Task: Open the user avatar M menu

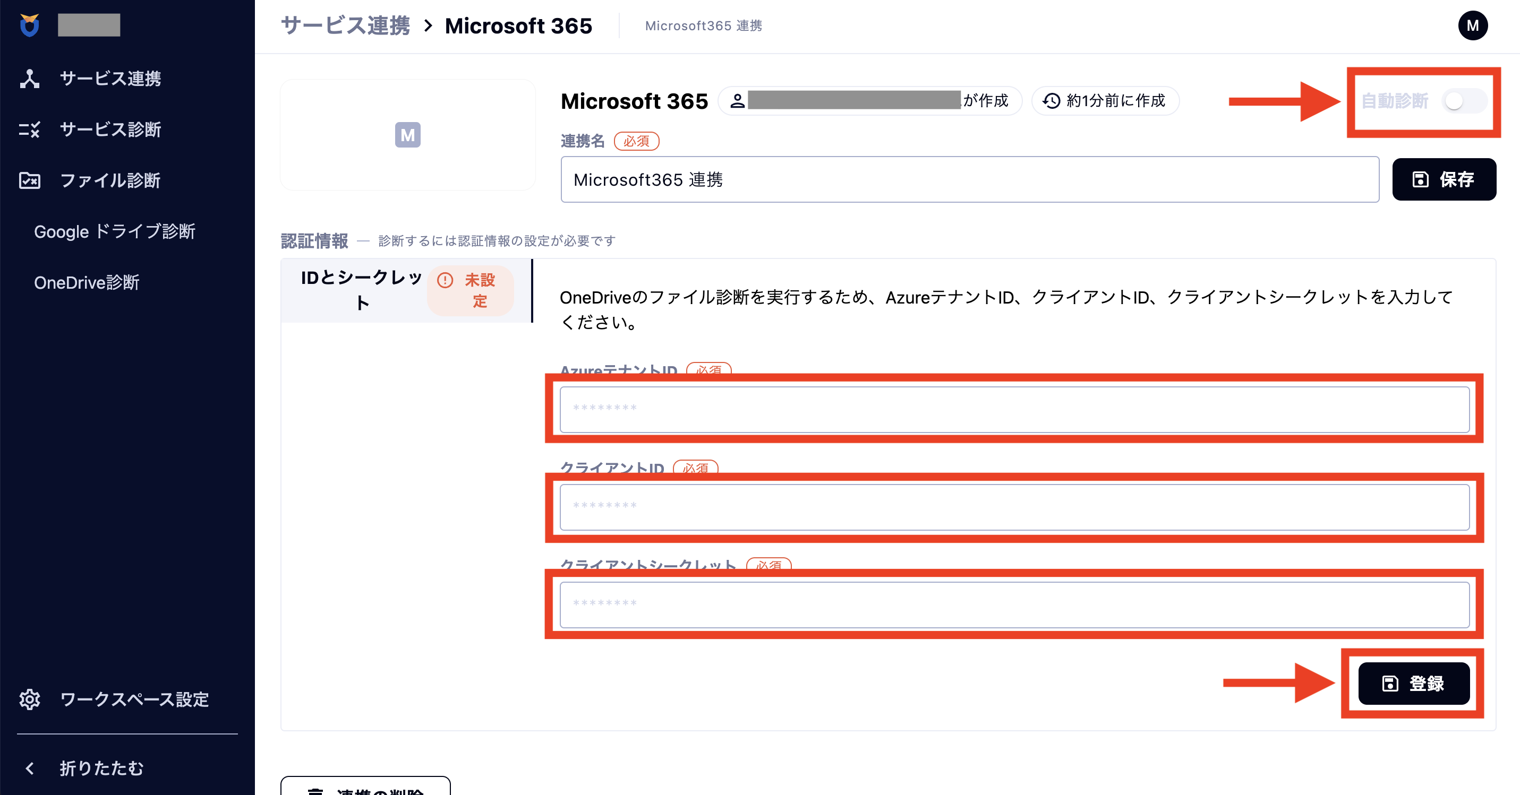Action: 1473,25
